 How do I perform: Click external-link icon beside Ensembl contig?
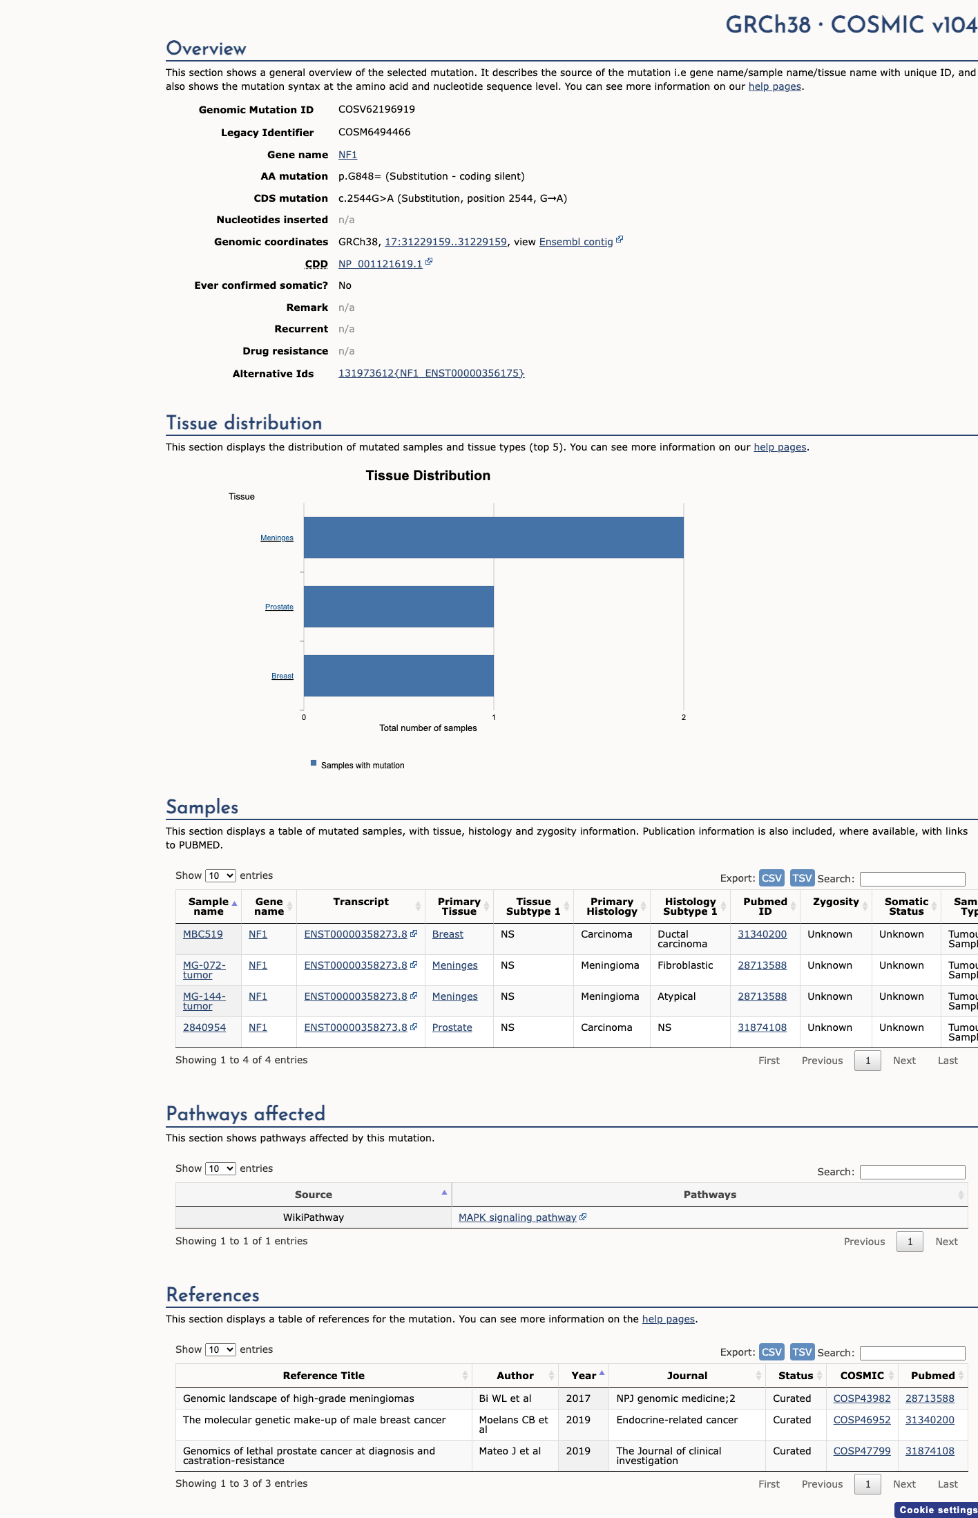pos(620,240)
